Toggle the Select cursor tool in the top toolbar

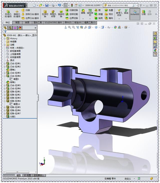tap(65, 5)
